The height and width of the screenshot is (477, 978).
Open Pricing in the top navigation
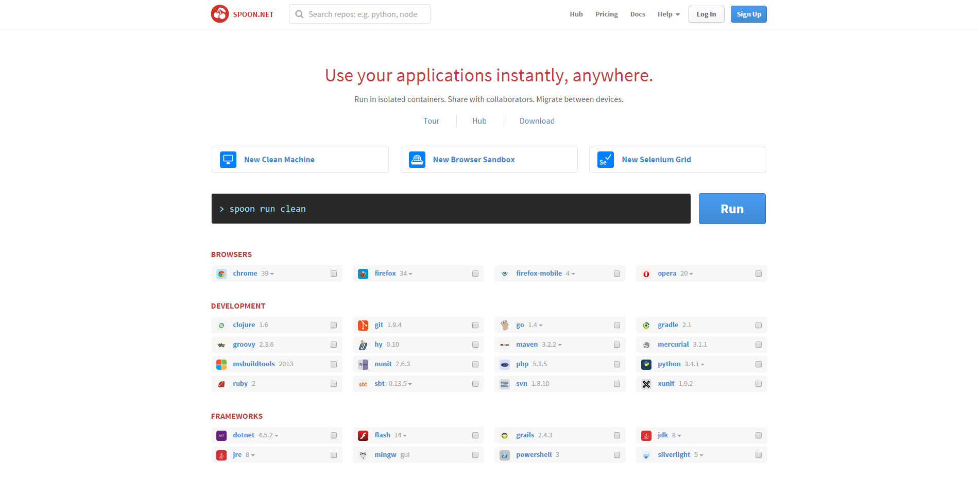607,14
